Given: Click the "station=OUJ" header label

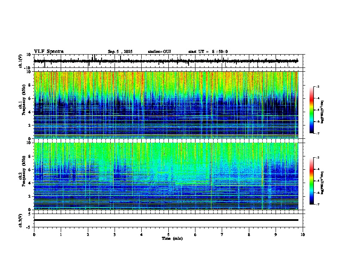Looking at the screenshot, I should pos(159,52).
